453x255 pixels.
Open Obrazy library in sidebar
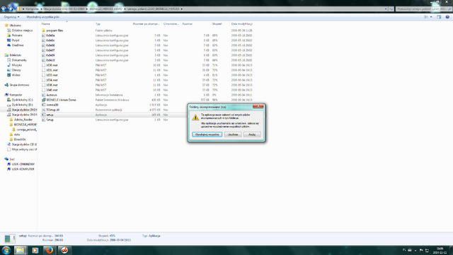click(x=16, y=70)
